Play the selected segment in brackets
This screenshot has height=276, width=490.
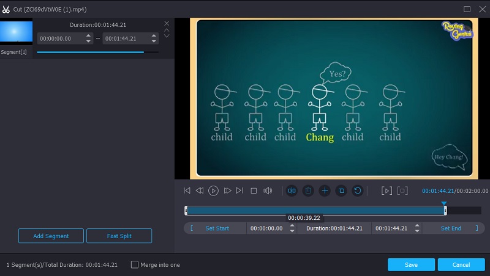tap(386, 191)
